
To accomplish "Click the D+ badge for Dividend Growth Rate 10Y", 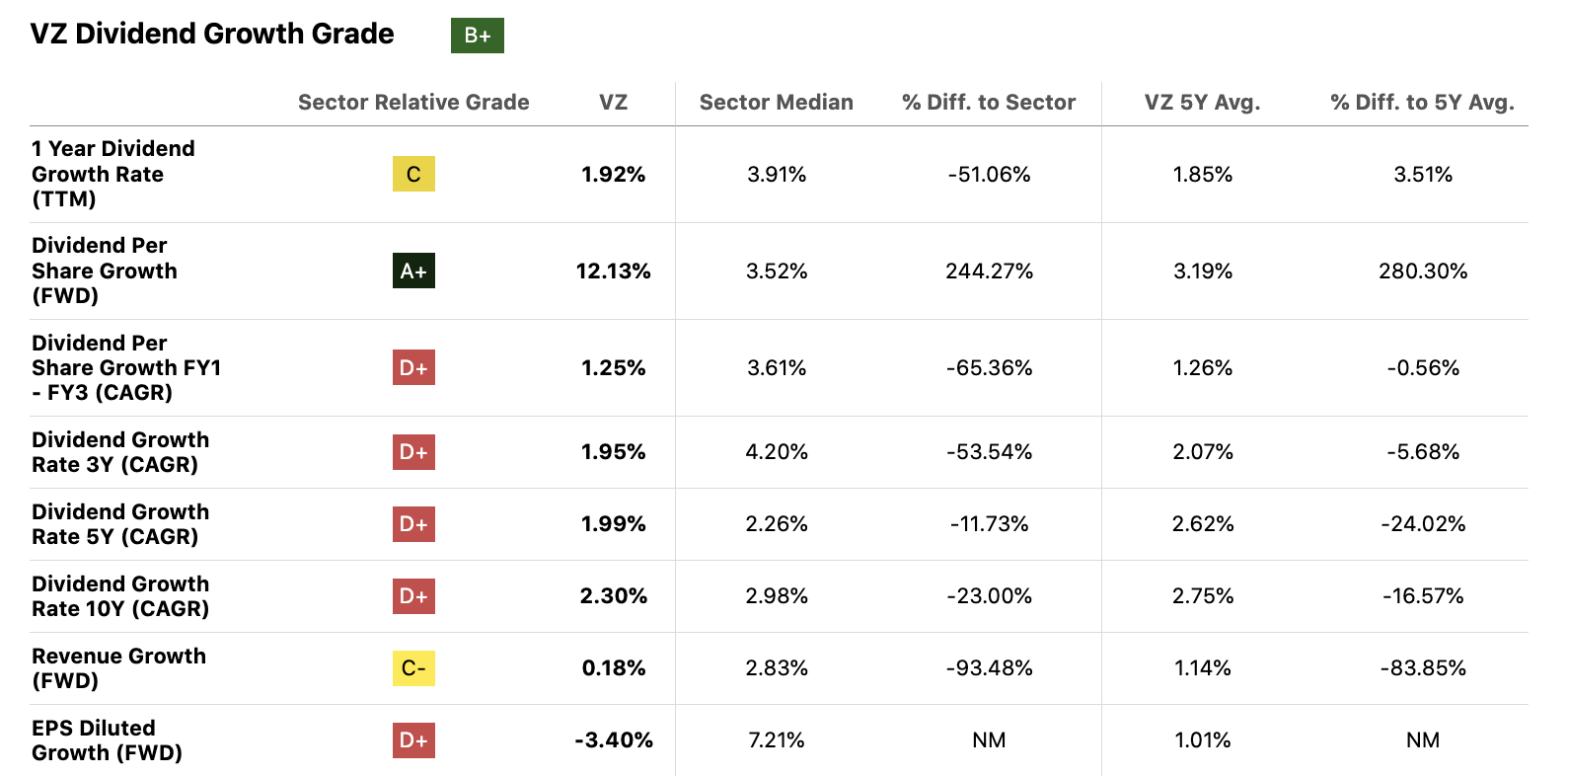I will (x=413, y=595).
